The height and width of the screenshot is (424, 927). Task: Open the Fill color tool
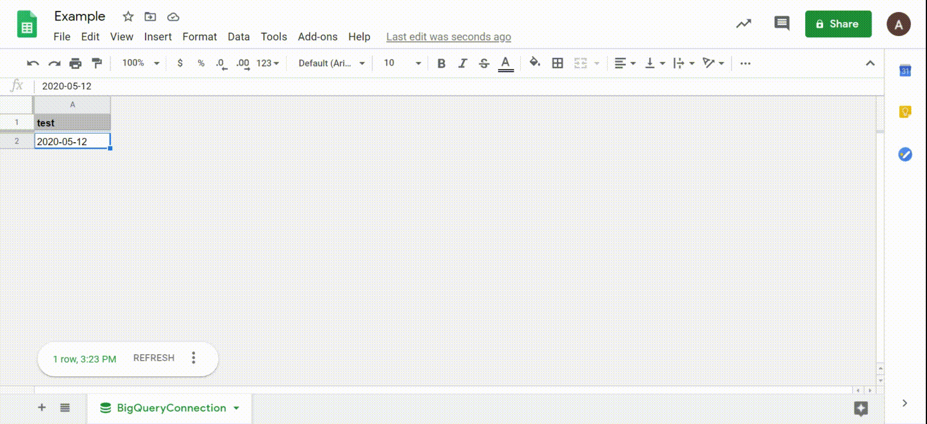[x=535, y=63]
